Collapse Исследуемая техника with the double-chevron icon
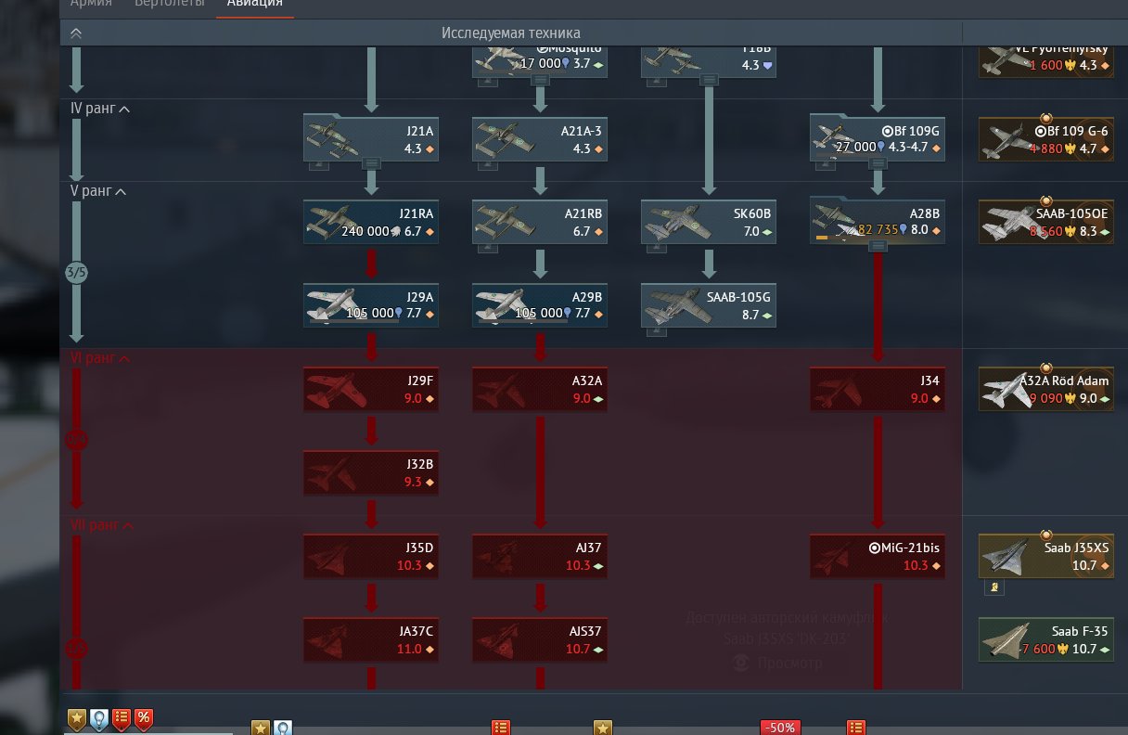1128x735 pixels. (x=76, y=32)
